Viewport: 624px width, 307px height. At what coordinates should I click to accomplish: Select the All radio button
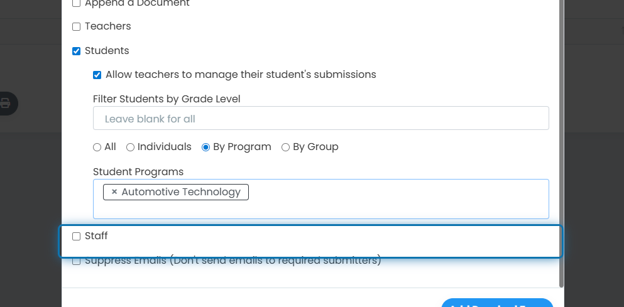click(97, 148)
